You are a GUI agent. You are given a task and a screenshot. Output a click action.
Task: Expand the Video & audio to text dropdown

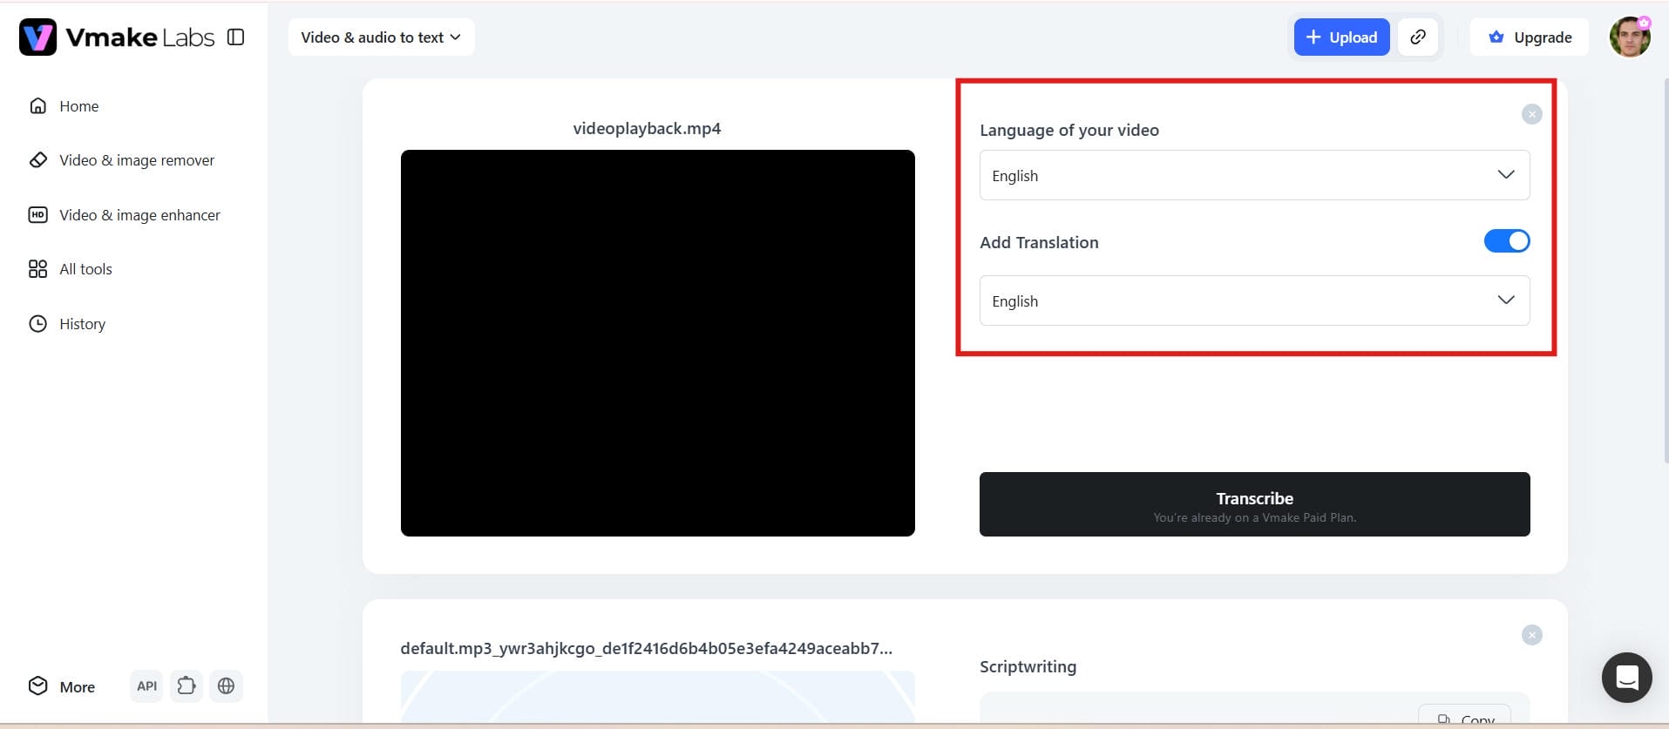381,37
